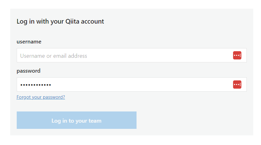
Task: Click the username label text
Action: click(x=29, y=42)
